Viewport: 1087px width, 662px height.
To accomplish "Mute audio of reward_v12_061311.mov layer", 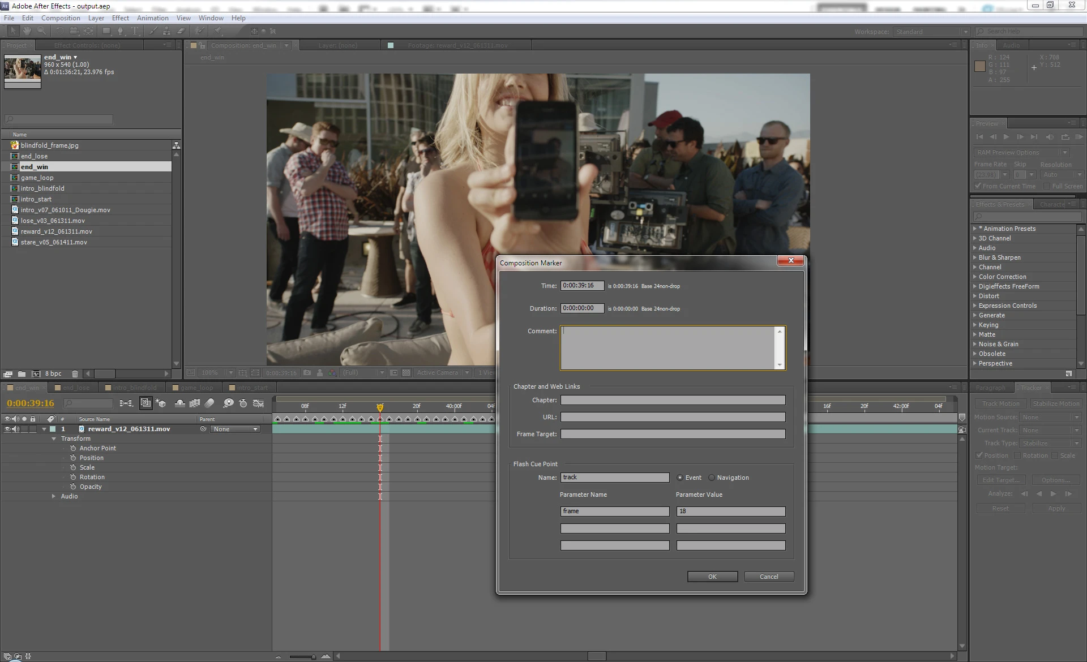I will click(x=16, y=429).
